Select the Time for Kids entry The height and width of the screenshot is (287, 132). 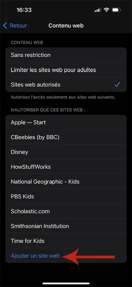point(66,241)
